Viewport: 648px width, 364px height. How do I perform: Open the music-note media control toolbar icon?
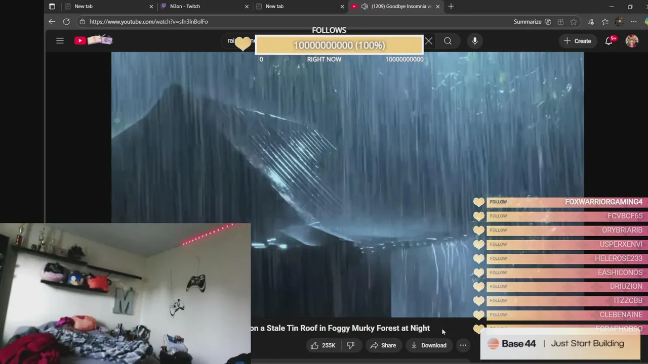[591, 22]
